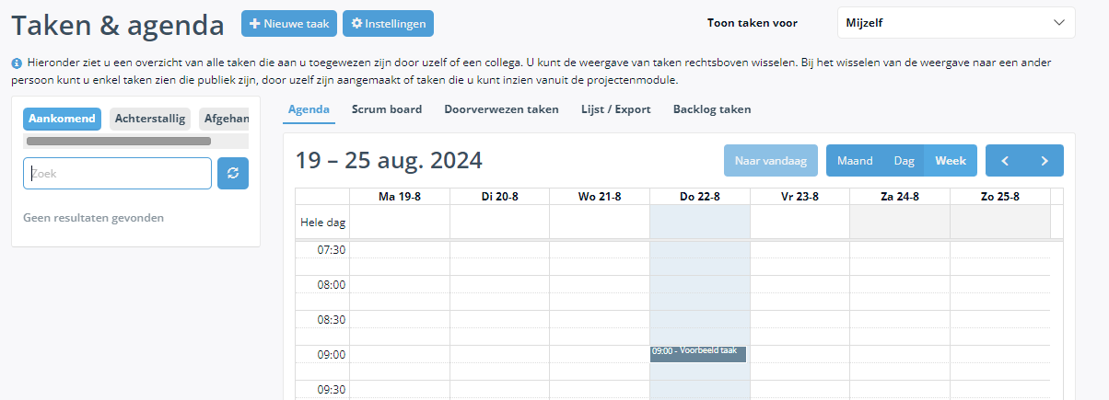Click the horizontal scrollbar under filter tabs
1109x400 pixels.
(x=119, y=142)
